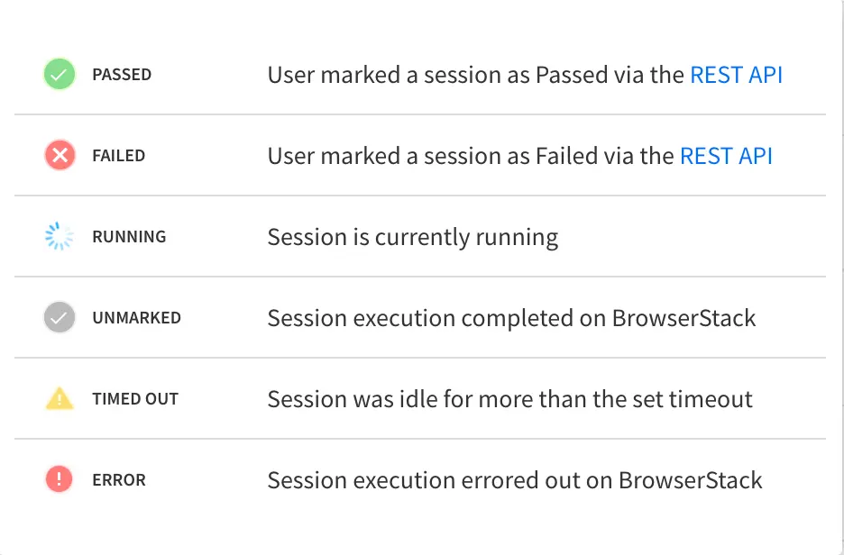This screenshot has width=844, height=555.
Task: Select the PASSED status label
Action: click(x=122, y=75)
